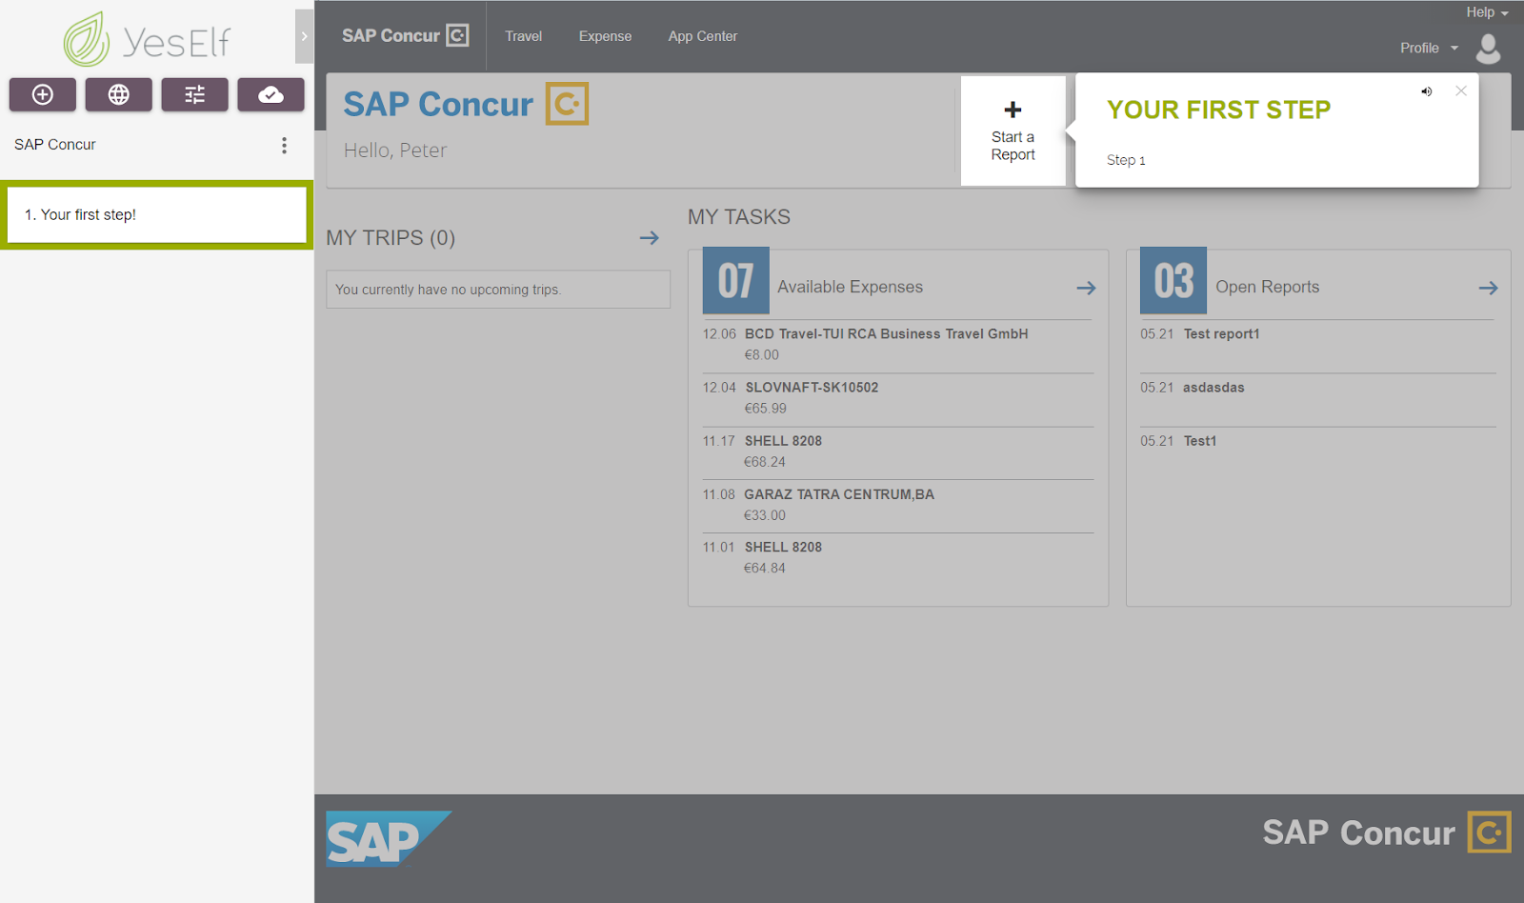
Task: Click the 12.06 expense date
Action: (x=719, y=334)
